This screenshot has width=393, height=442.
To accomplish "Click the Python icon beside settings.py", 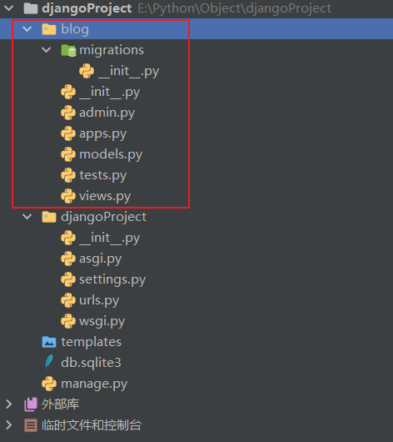I will coord(68,279).
